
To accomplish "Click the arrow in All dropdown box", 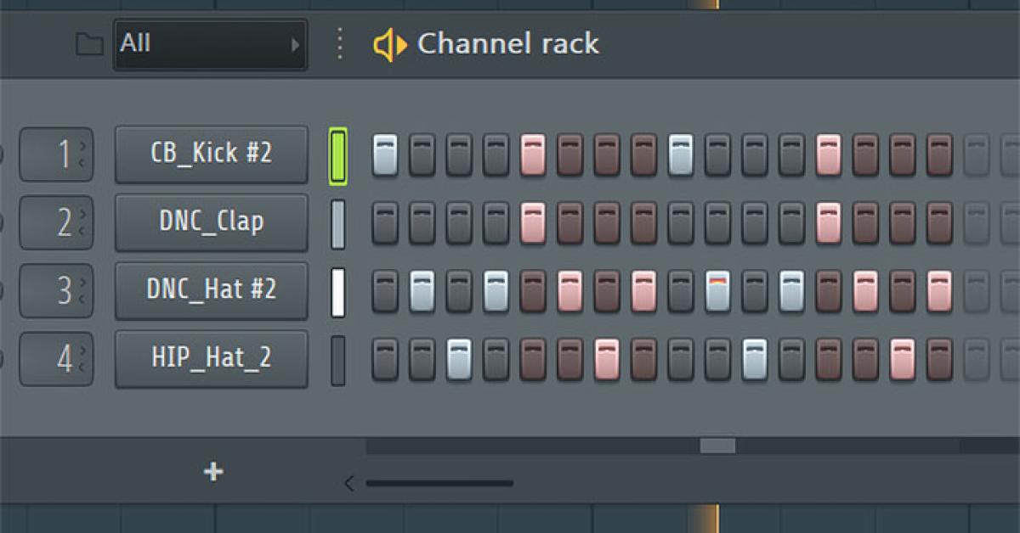I will [x=295, y=44].
